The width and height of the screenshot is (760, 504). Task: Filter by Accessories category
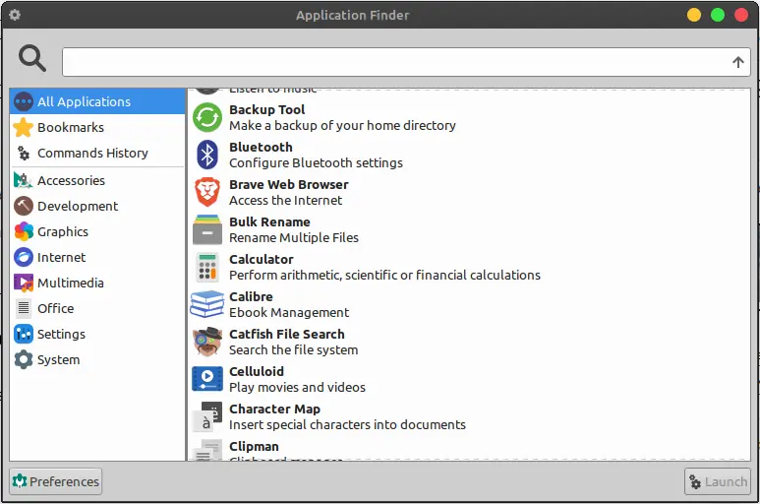tap(97, 180)
